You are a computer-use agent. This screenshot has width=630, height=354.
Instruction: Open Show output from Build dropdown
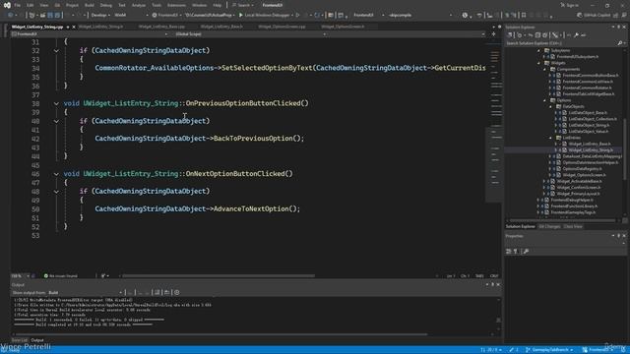(x=86, y=293)
